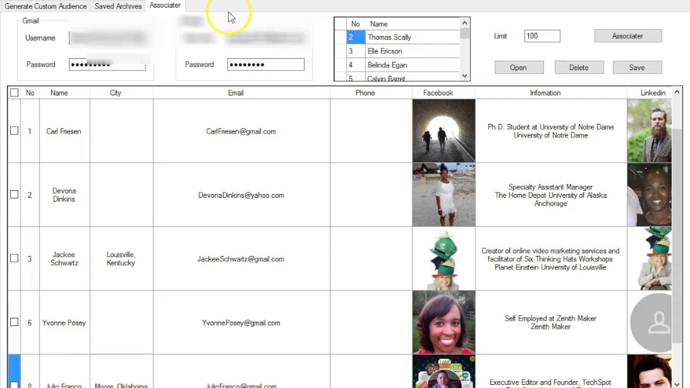Click the Self Employed at Zenith Maker information

pos(550,322)
